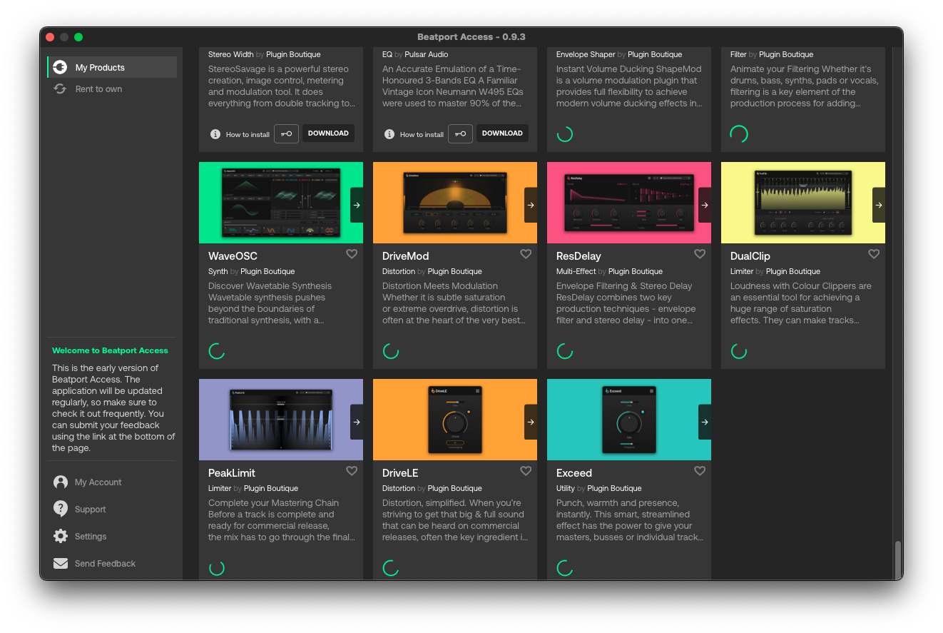Favorite the WaveOSC plugin heart icon
This screenshot has height=633, width=943.
352,254
